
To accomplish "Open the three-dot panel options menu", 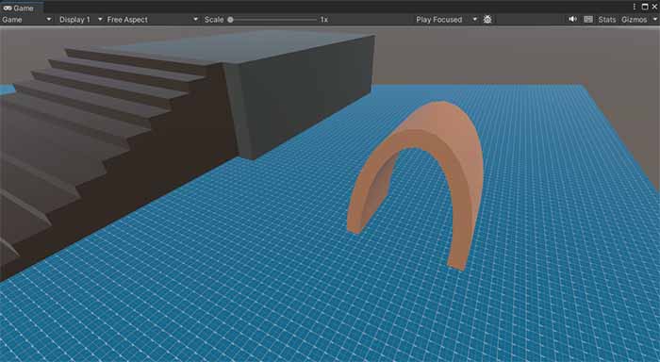I will tap(635, 7).
